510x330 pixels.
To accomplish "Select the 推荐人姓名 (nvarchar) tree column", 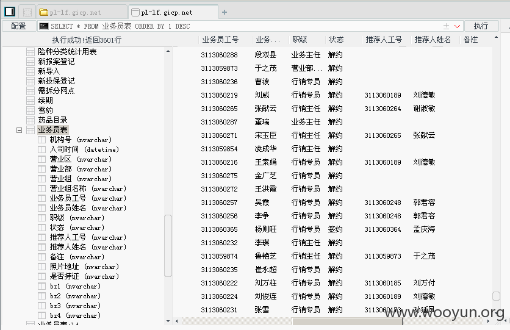I will point(88,247).
